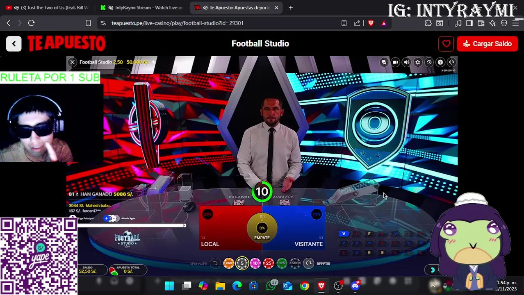Open the Windows Start menu

169,286
